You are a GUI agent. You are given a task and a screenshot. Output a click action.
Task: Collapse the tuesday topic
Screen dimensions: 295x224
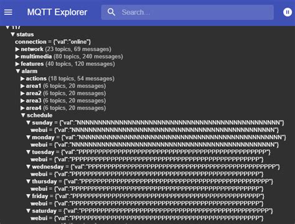(x=29, y=152)
